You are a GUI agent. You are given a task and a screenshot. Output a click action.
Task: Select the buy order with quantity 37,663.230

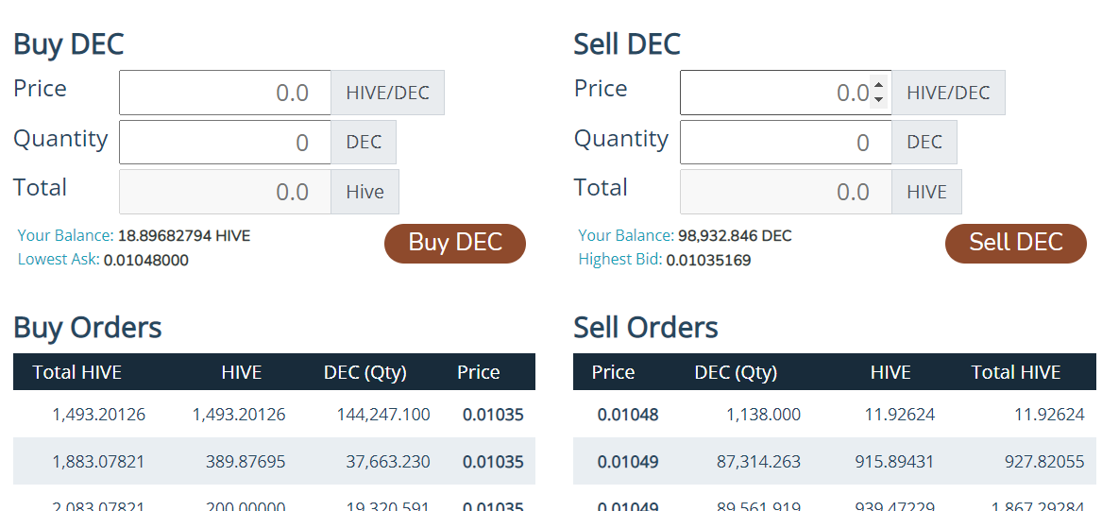point(274,461)
